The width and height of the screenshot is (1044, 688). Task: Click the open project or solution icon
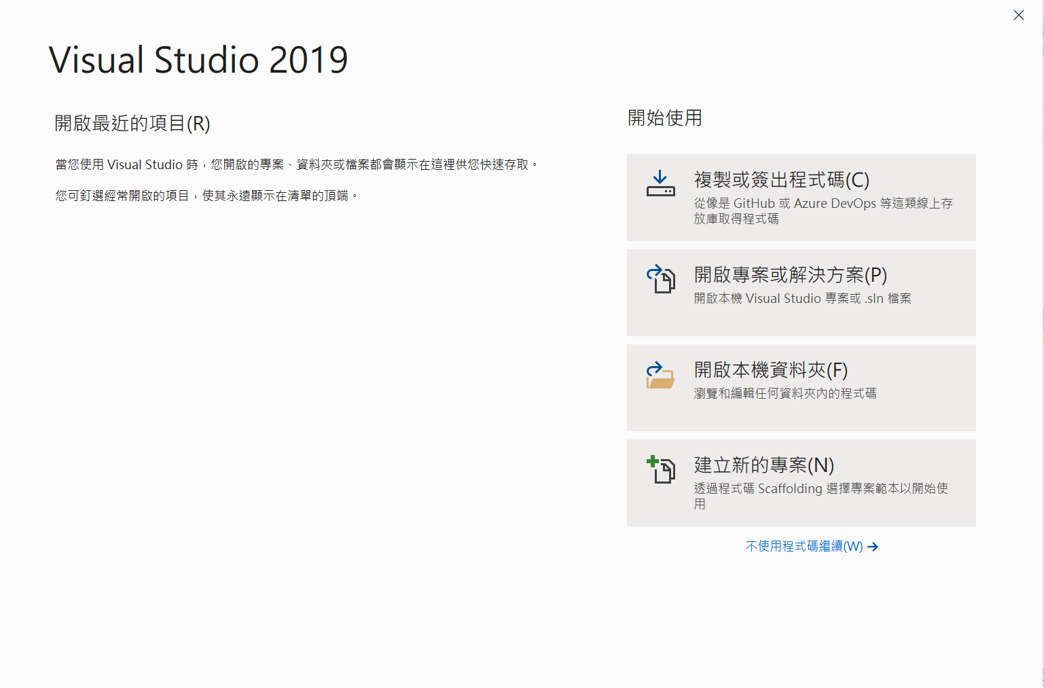click(x=660, y=278)
